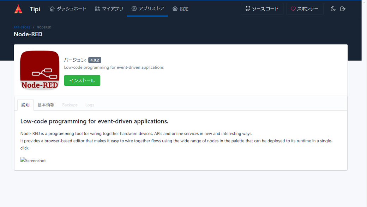Image resolution: width=367 pixels, height=207 pixels.
Task: Click the Tipi brand name text
Action: (x=35, y=9)
